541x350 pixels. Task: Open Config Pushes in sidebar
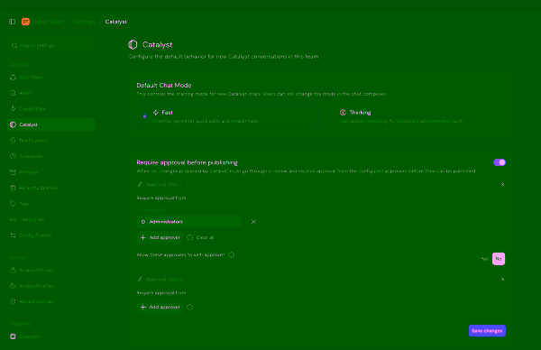pos(51,235)
